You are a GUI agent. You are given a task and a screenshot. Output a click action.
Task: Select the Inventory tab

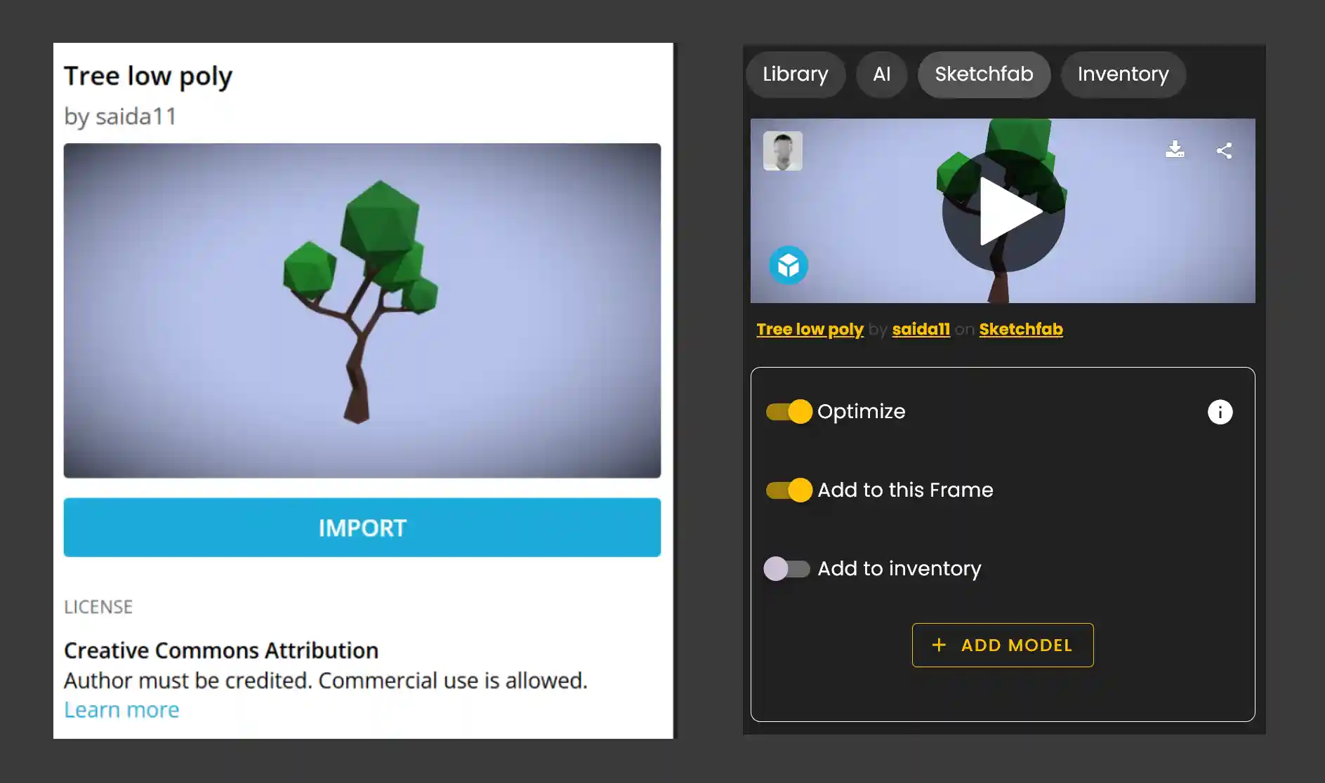coord(1123,74)
